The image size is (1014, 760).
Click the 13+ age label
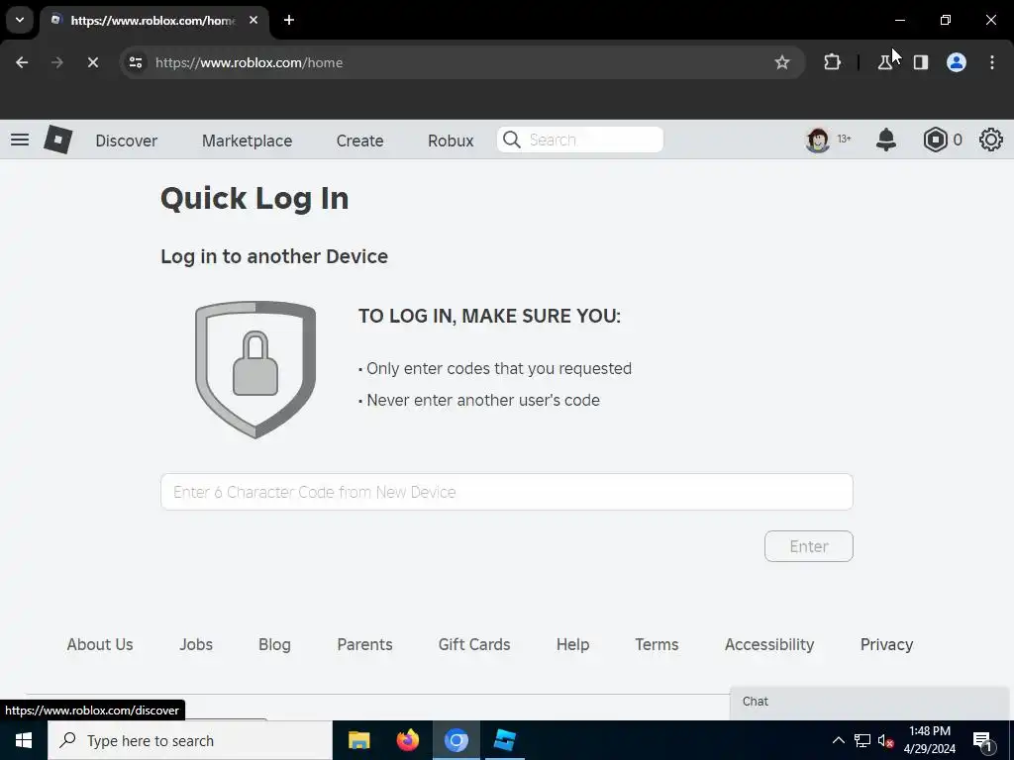point(844,139)
